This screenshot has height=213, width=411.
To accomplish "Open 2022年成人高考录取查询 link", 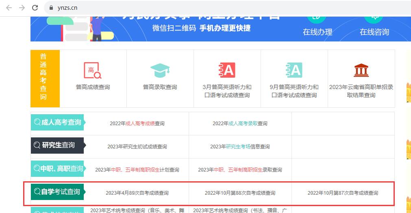I will pos(240,124).
